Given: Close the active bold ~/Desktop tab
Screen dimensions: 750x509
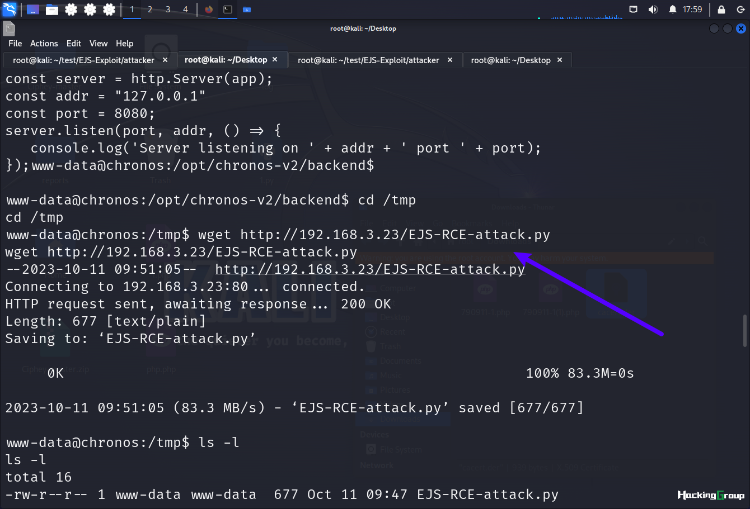Looking at the screenshot, I should click(x=275, y=59).
